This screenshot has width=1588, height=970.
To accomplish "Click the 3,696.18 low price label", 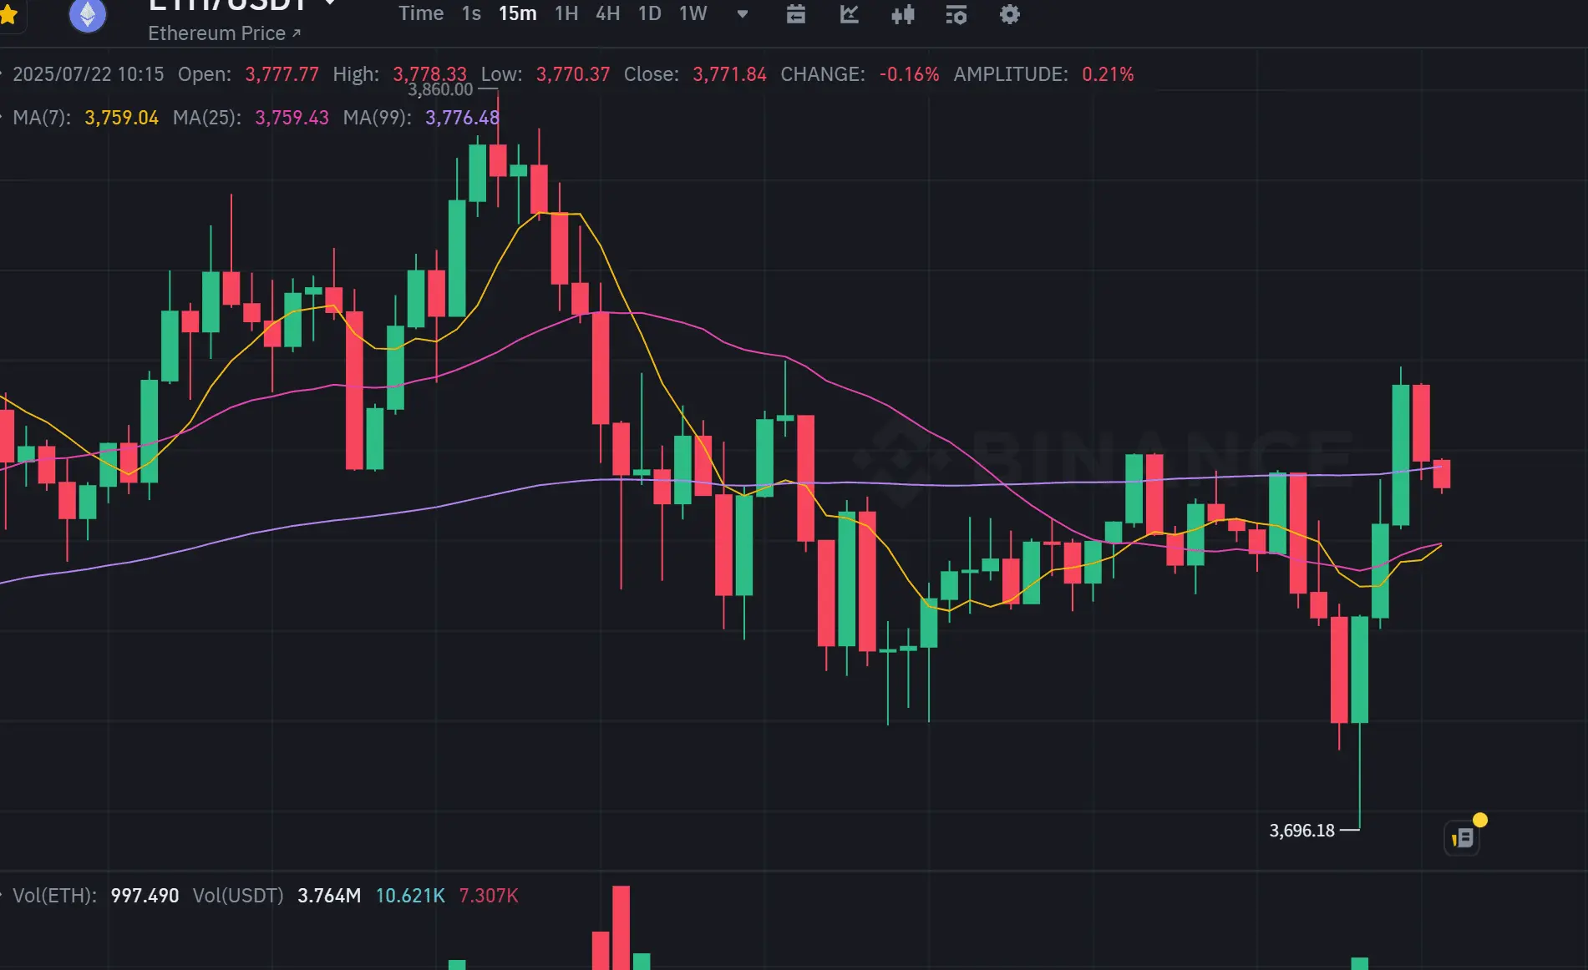I will tap(1302, 831).
